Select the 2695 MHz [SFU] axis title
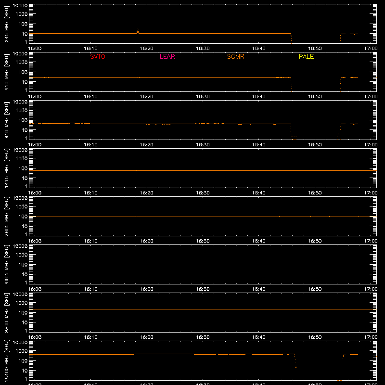The height and width of the screenshot is (385, 385). (x=7, y=217)
